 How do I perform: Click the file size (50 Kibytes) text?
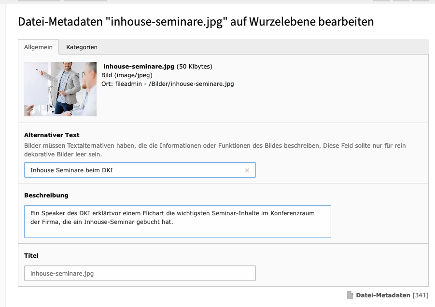click(x=195, y=67)
